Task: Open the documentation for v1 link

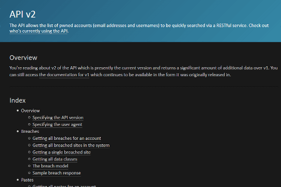Action: point(64,75)
